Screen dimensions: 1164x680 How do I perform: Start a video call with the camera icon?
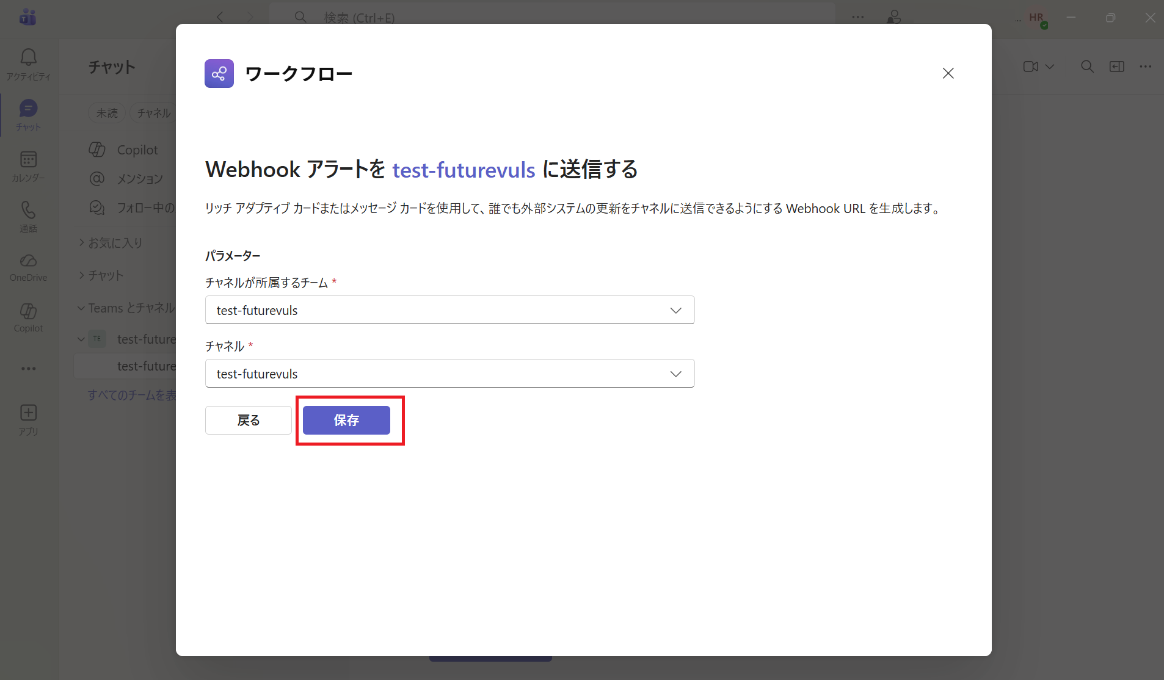point(1031,67)
